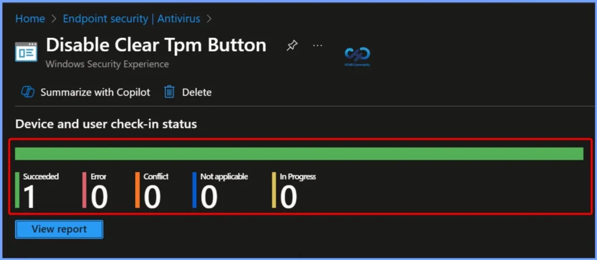This screenshot has height=260, width=597.
Task: Click the Device and user check-in status heading
Action: tap(106, 124)
